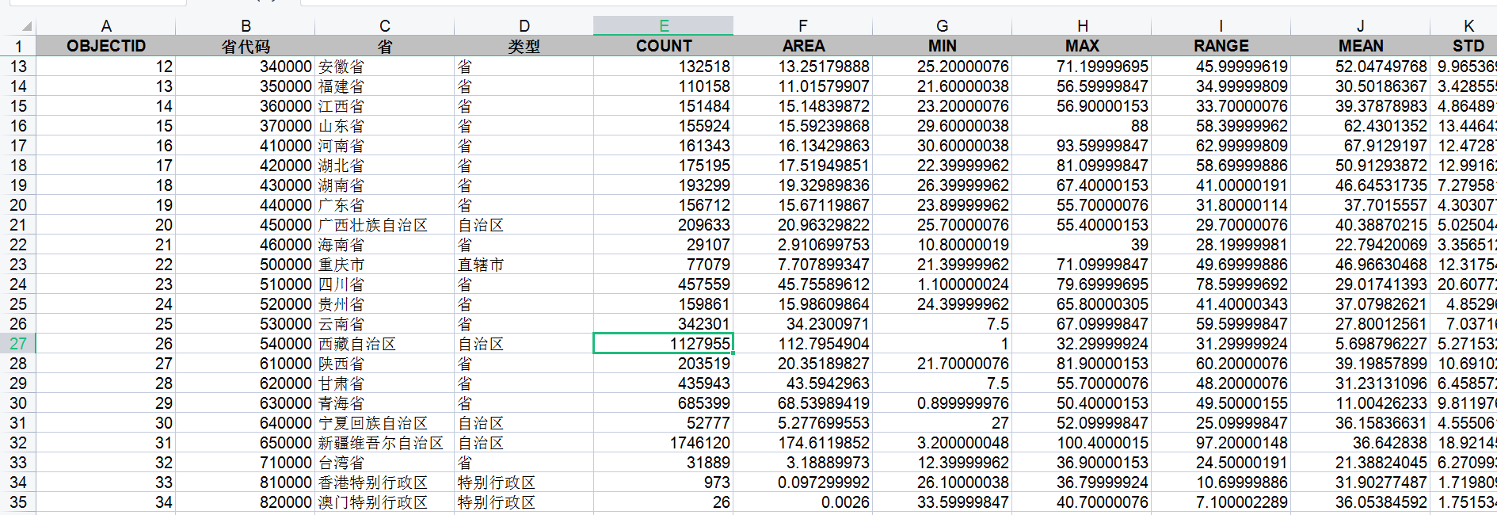1497x515 pixels.
Task: Select MEAN cell with value 5.698796227
Action: tap(1361, 344)
